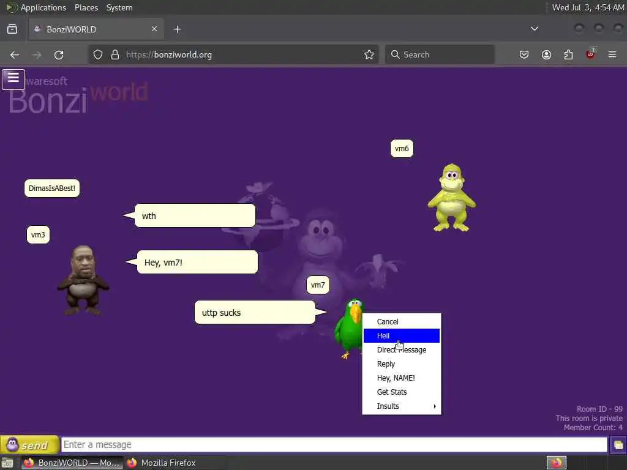Click the clock Wed Jul 3 4:54 AM
The width and height of the screenshot is (627, 470).
click(x=588, y=7)
